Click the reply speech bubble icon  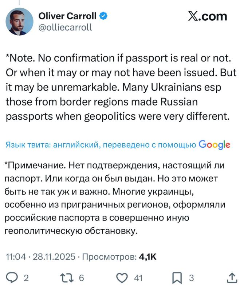click(12, 277)
